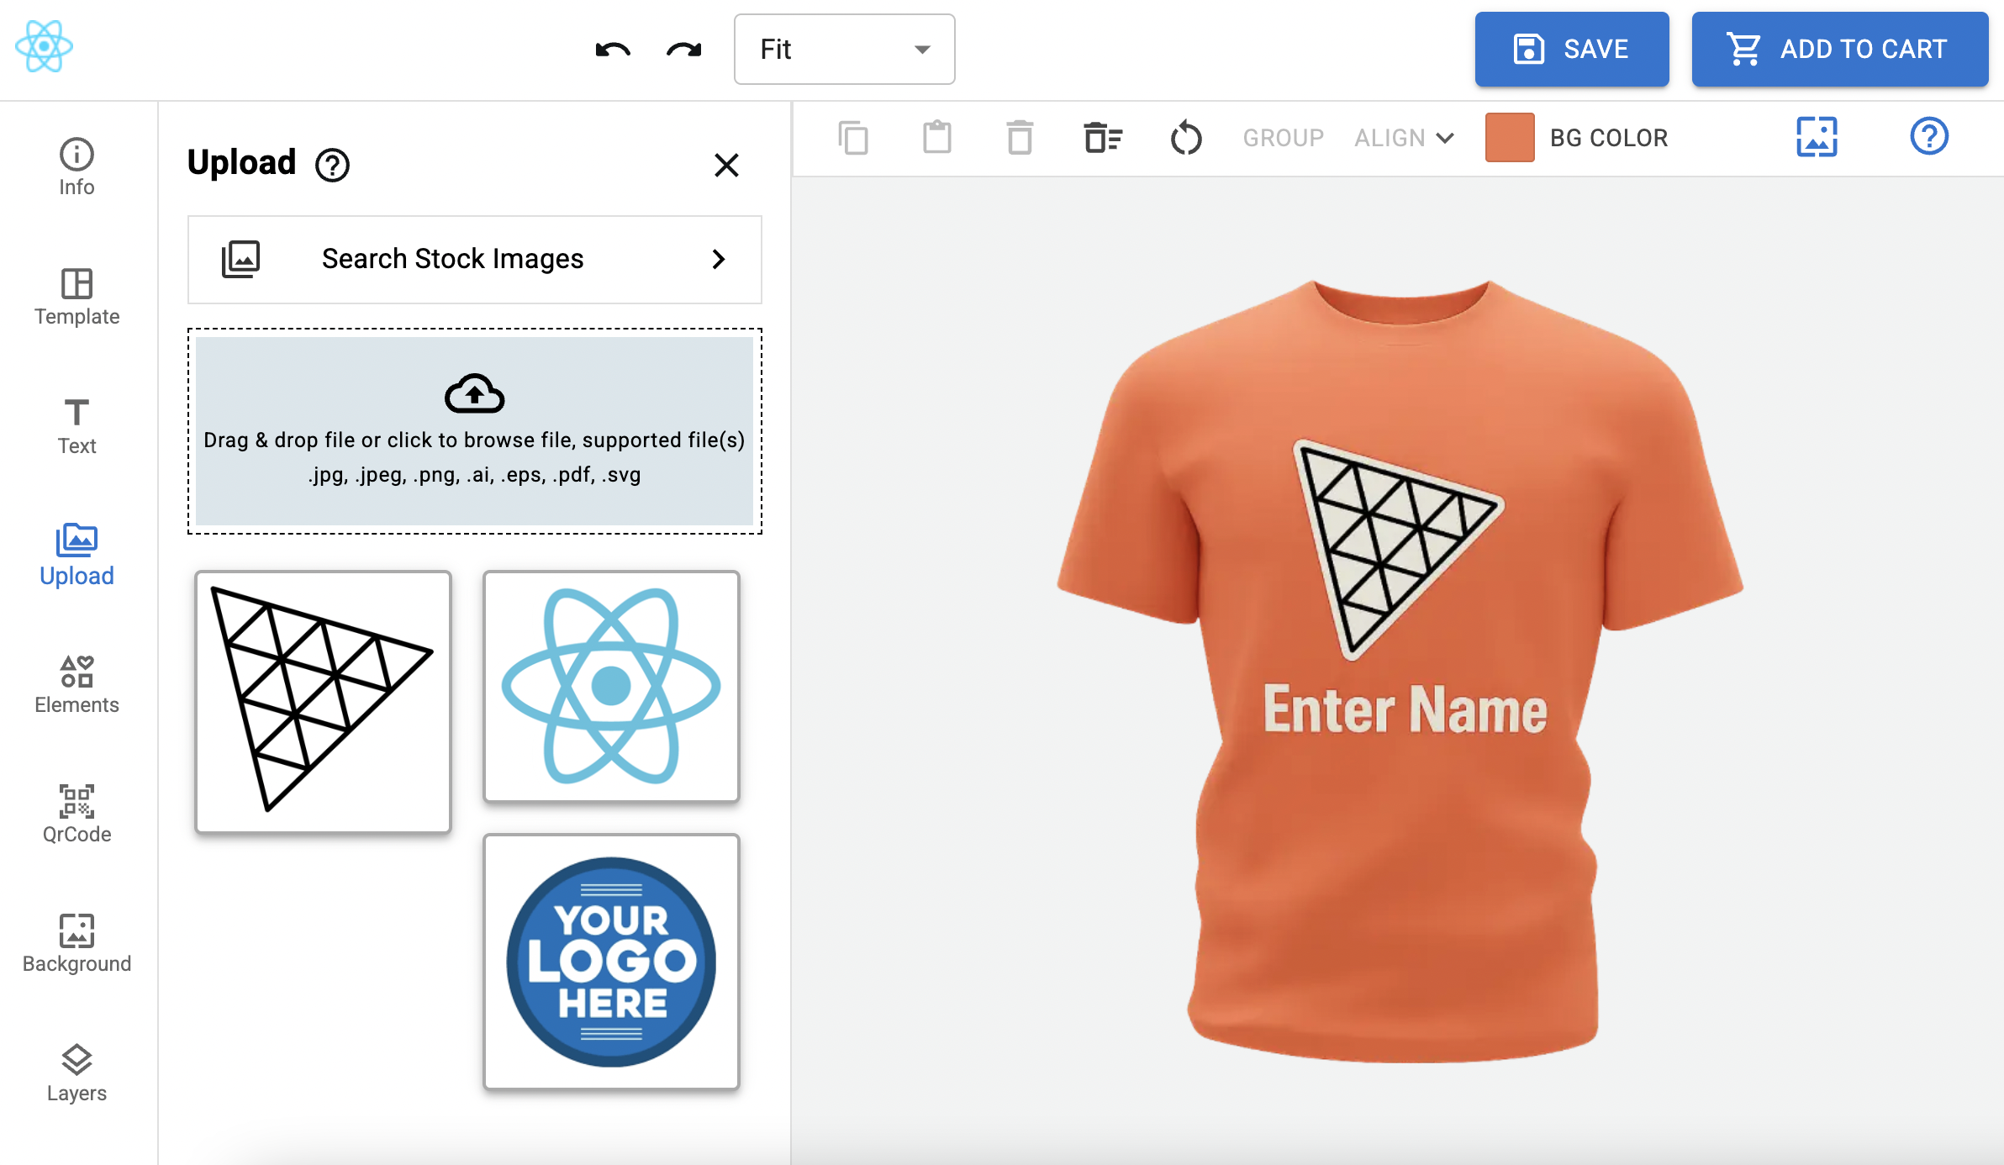Click the undo arrow icon
Viewport: 2004px width, 1165px height.
[612, 50]
